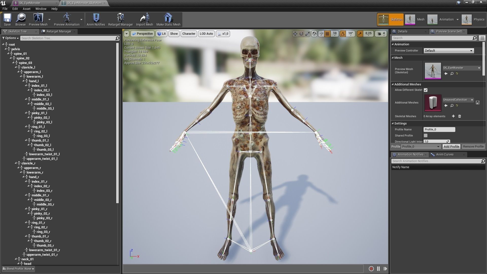Open the Asset menu
Image resolution: width=487 pixels, height=274 pixels.
pos(26,9)
